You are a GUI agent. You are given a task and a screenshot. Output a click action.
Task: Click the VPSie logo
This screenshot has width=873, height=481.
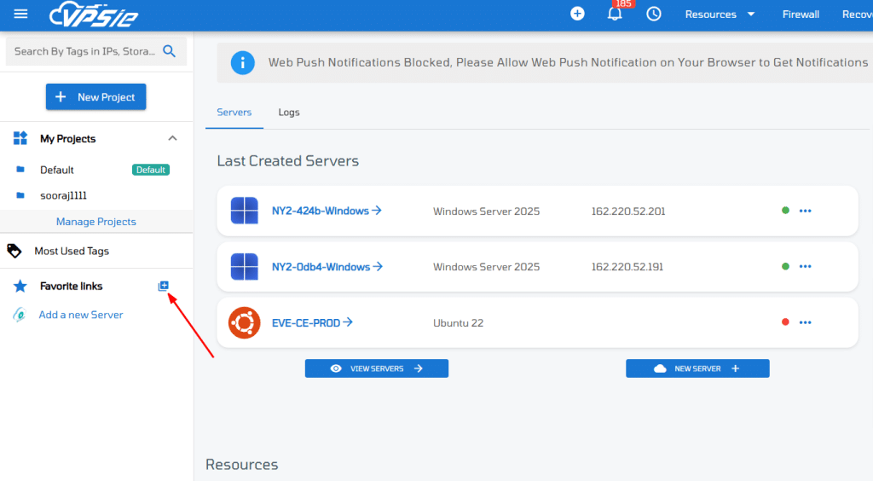tap(94, 14)
